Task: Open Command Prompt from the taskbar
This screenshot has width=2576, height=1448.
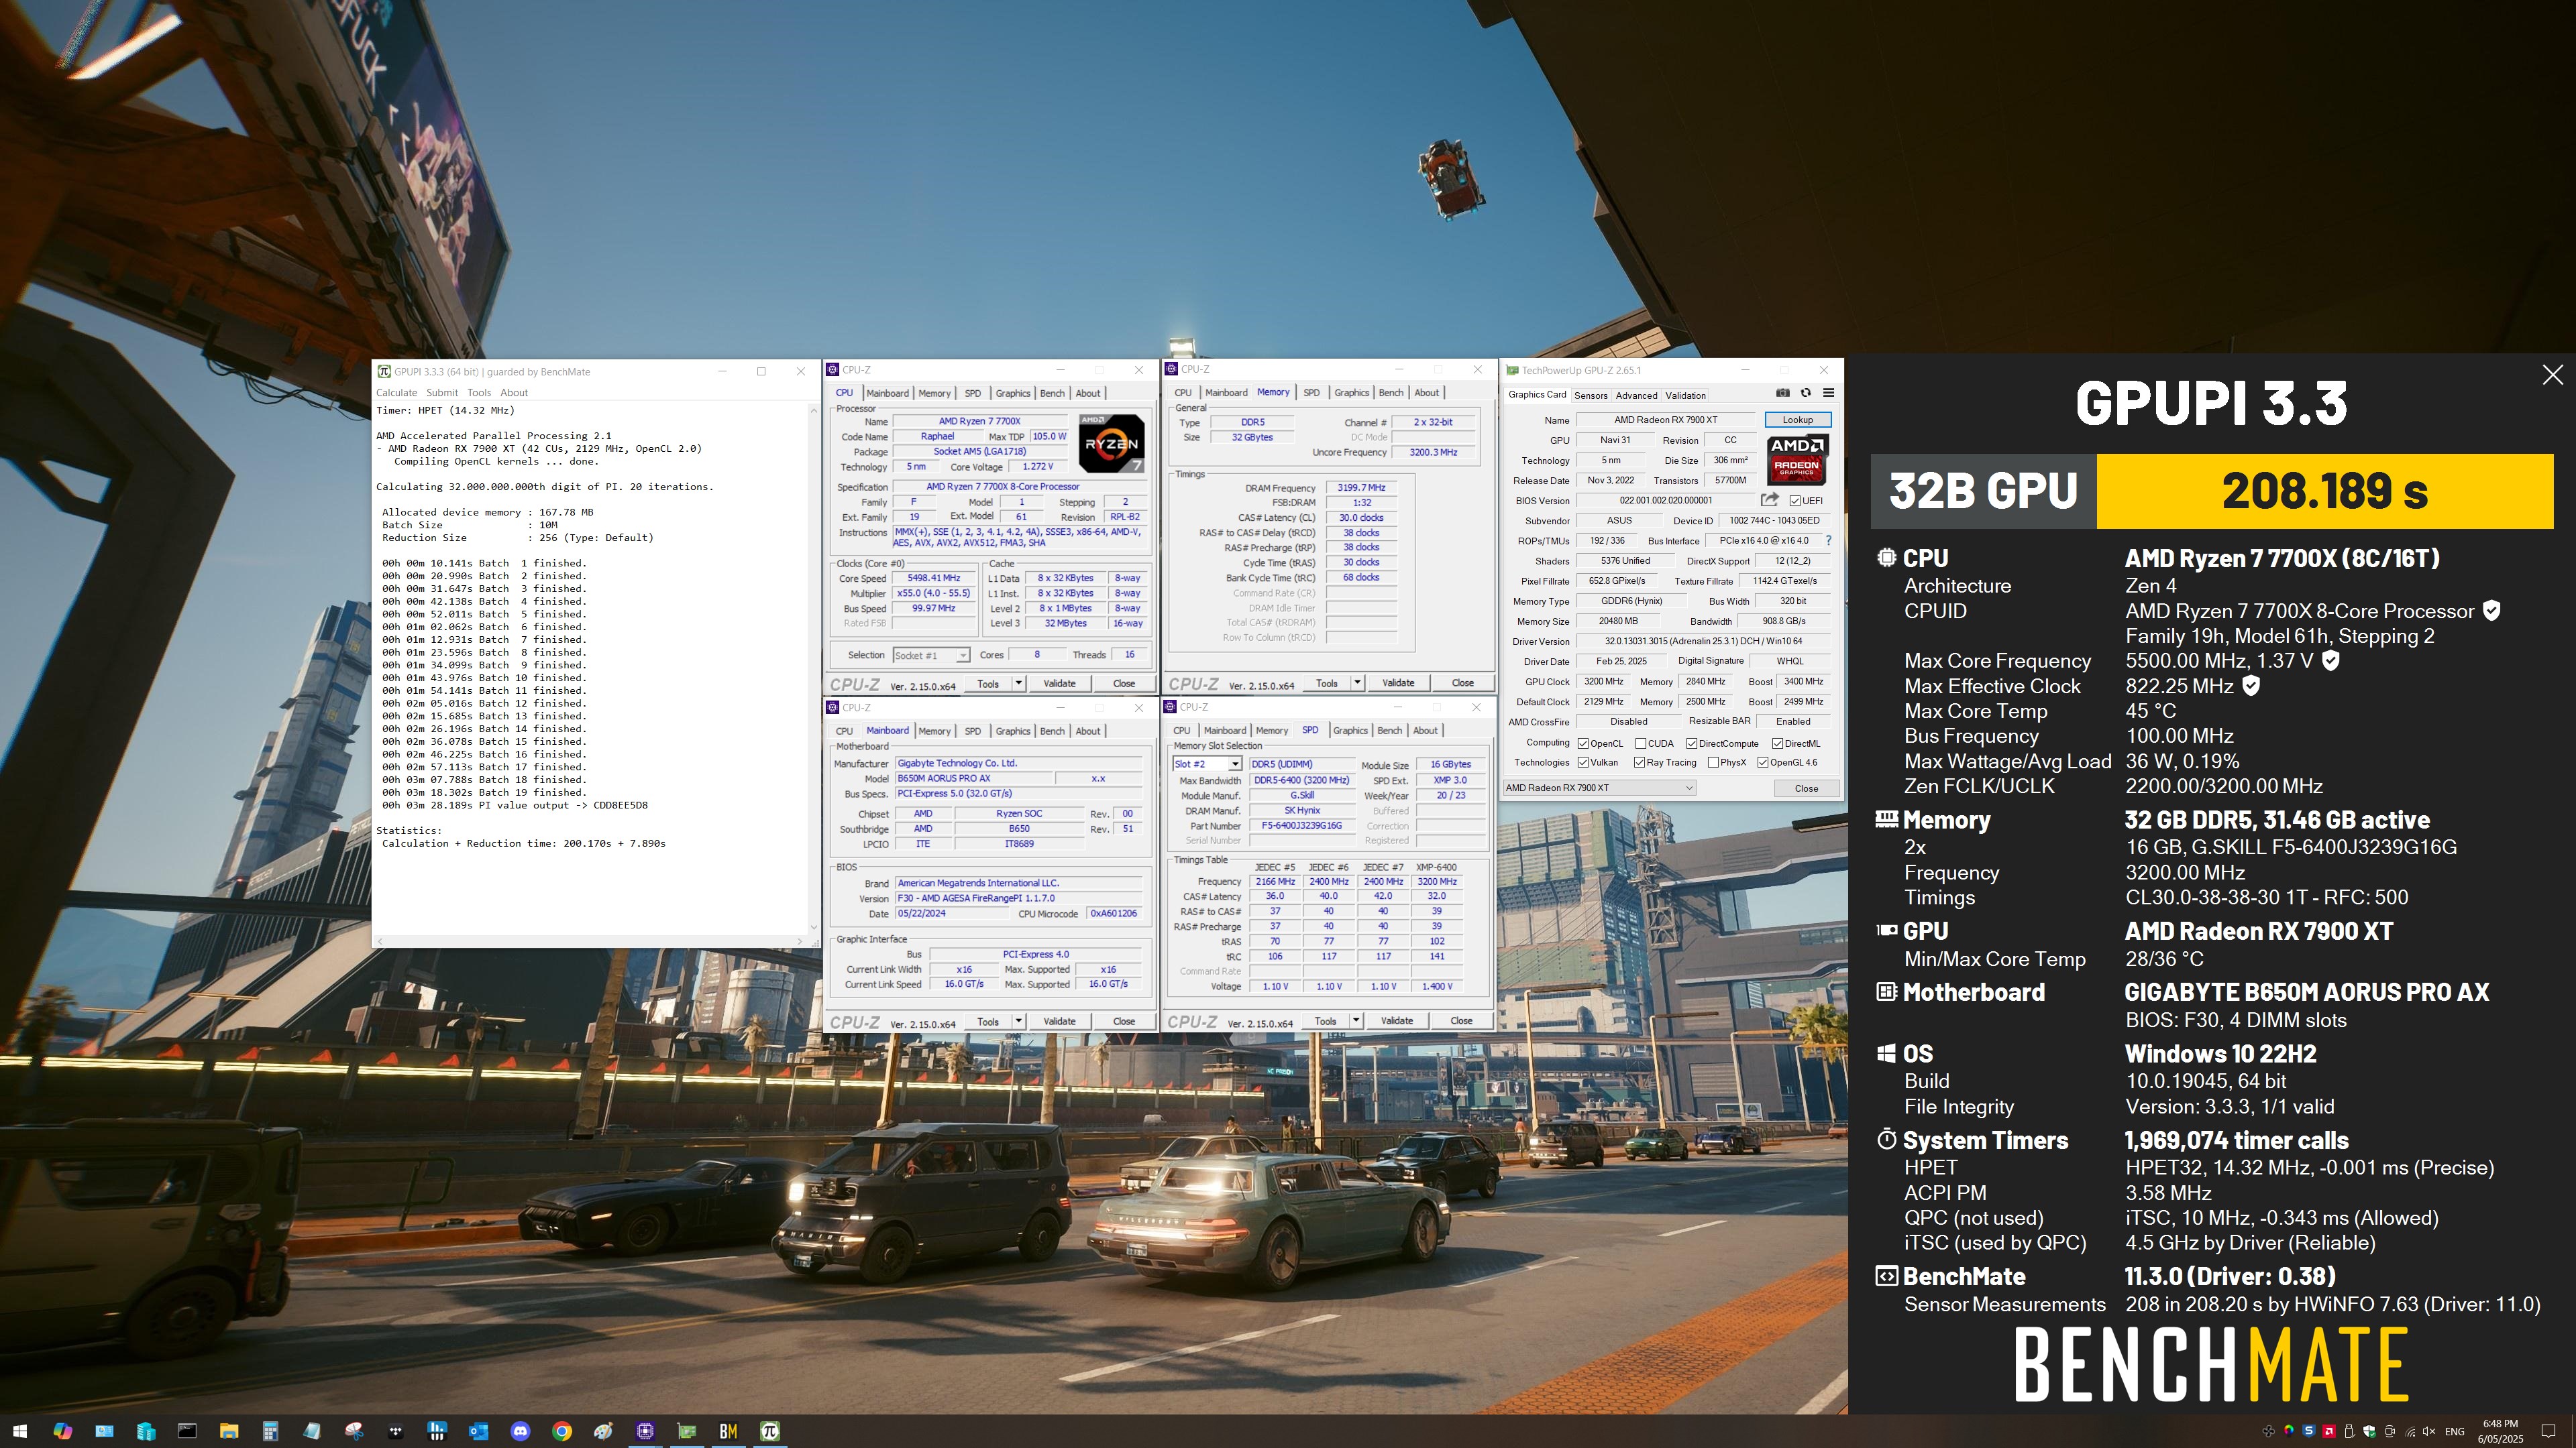Action: (187, 1431)
